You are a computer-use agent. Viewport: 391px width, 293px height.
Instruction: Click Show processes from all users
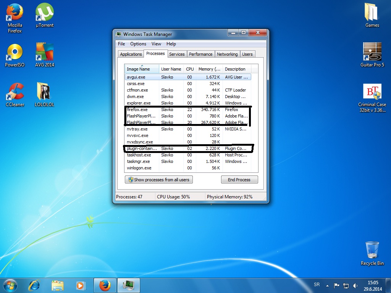pos(159,180)
